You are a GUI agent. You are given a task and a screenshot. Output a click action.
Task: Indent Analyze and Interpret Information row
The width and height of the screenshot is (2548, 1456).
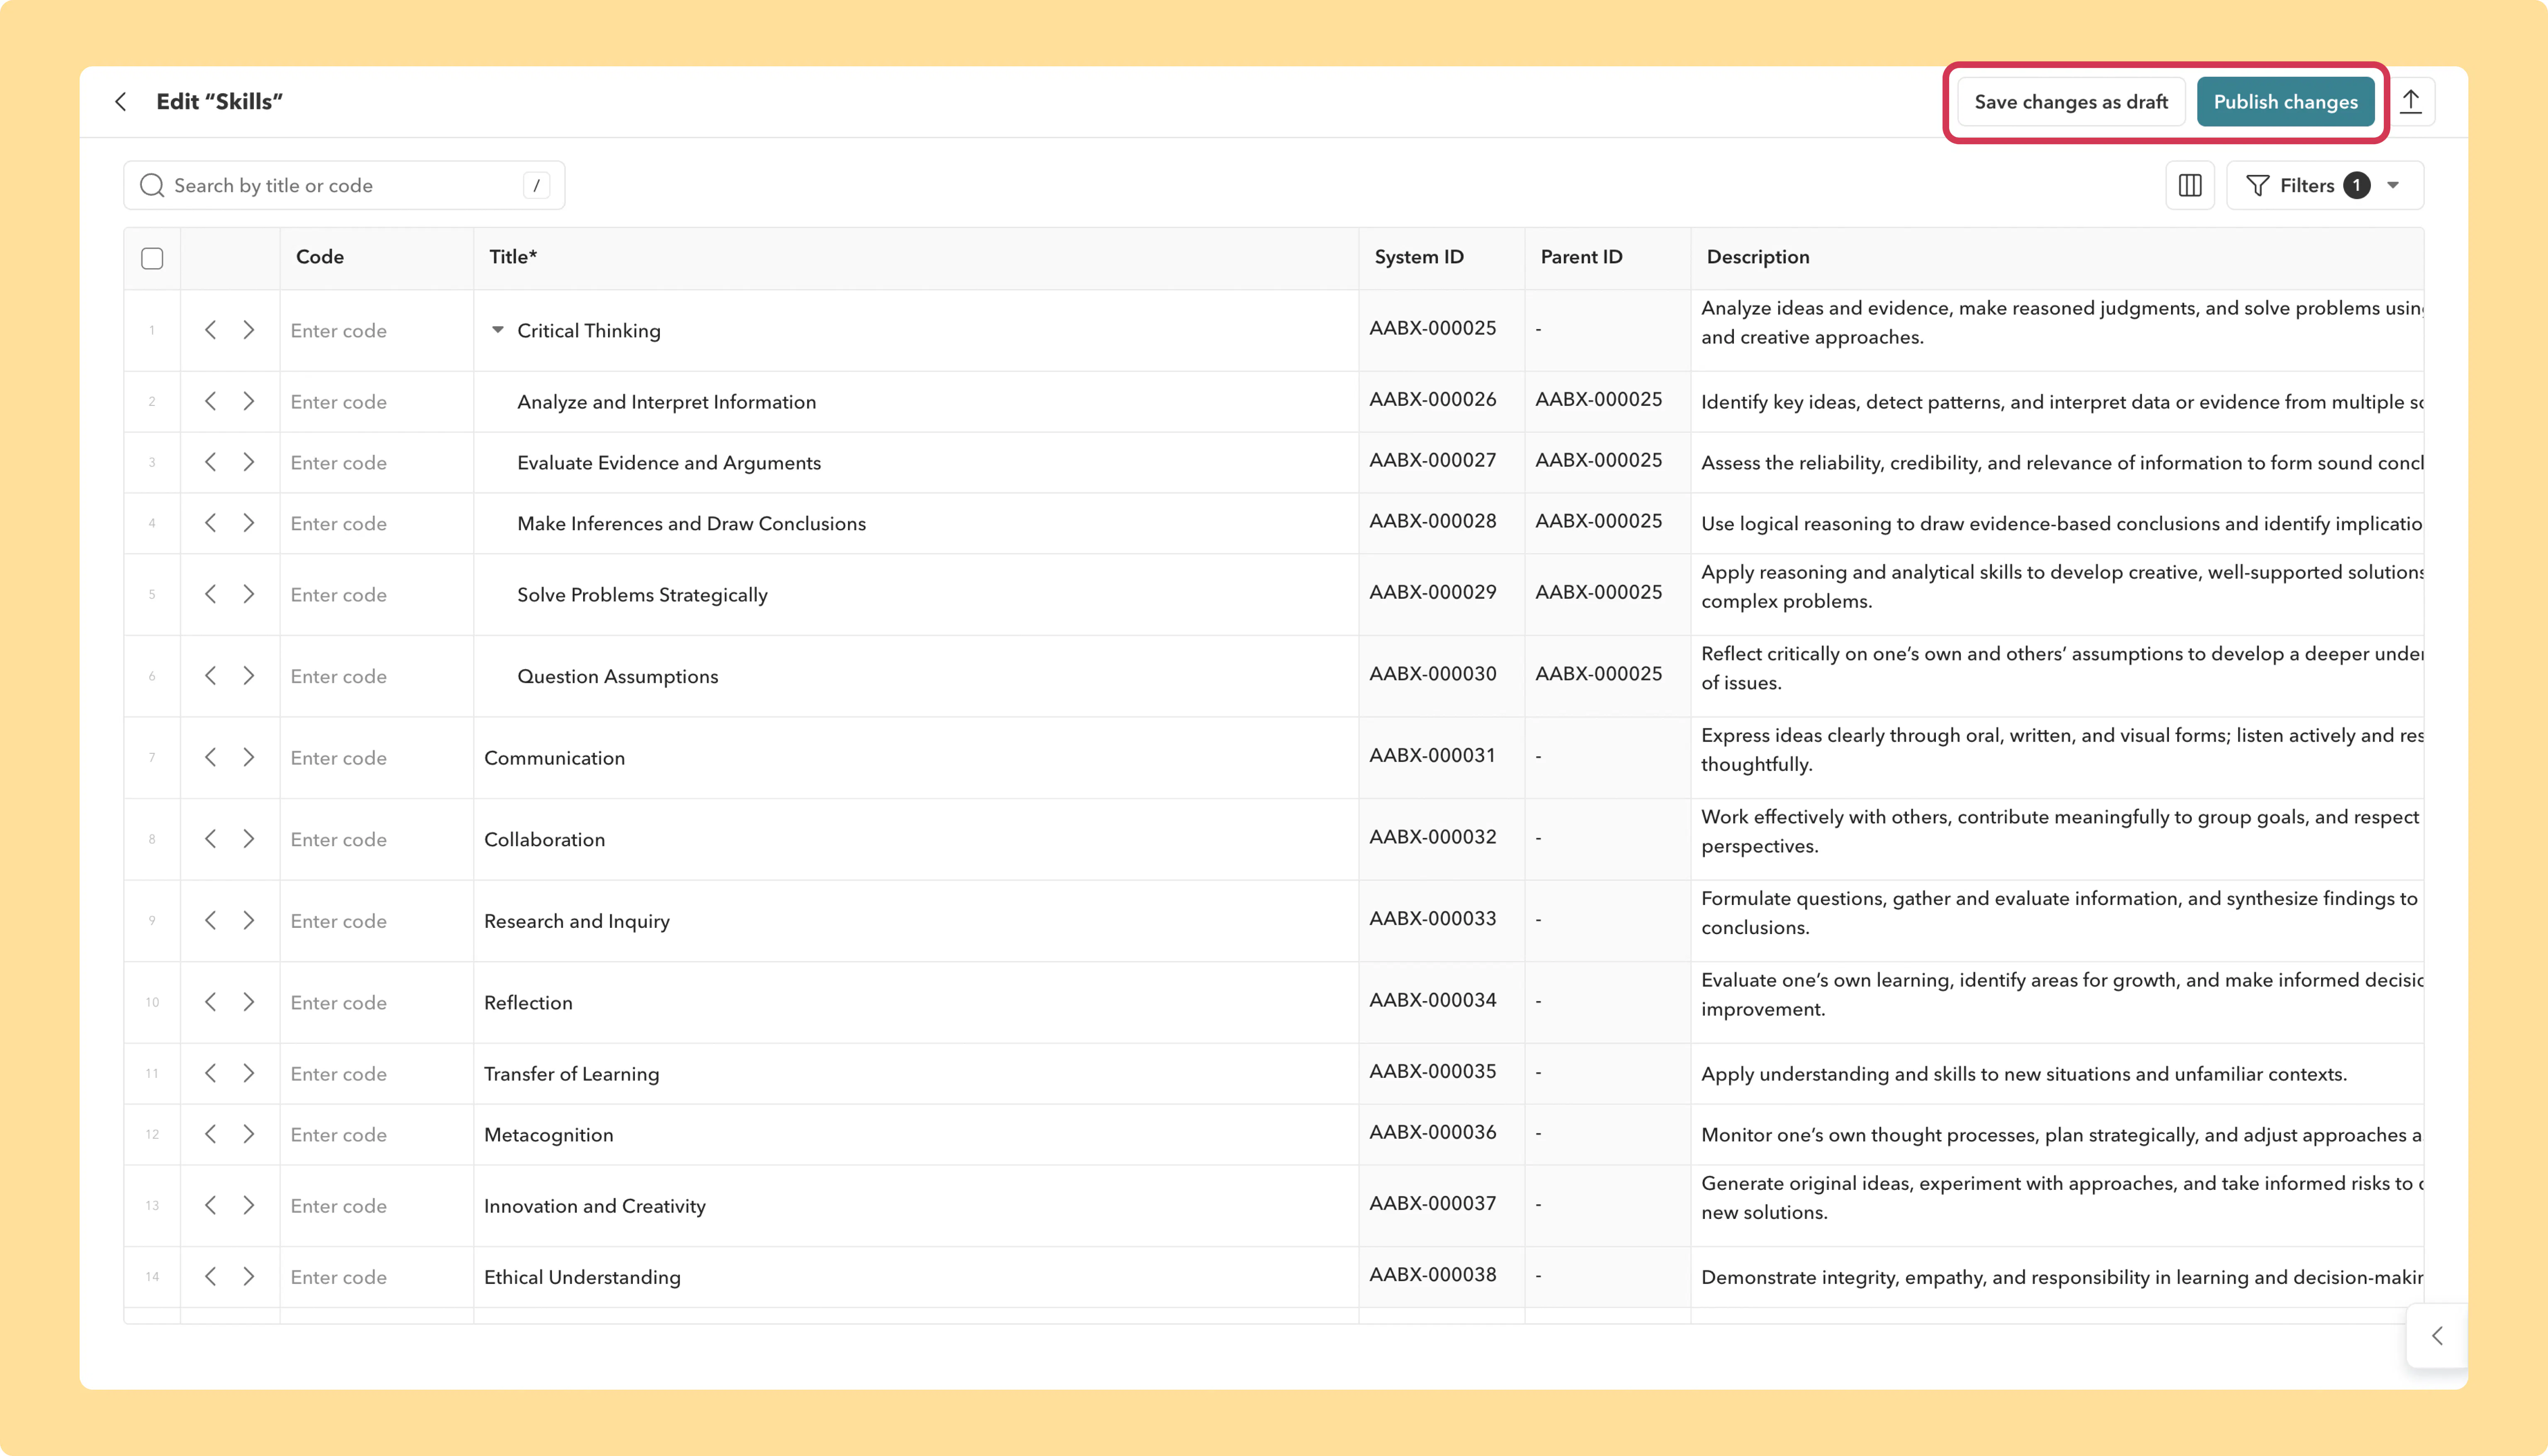point(249,401)
